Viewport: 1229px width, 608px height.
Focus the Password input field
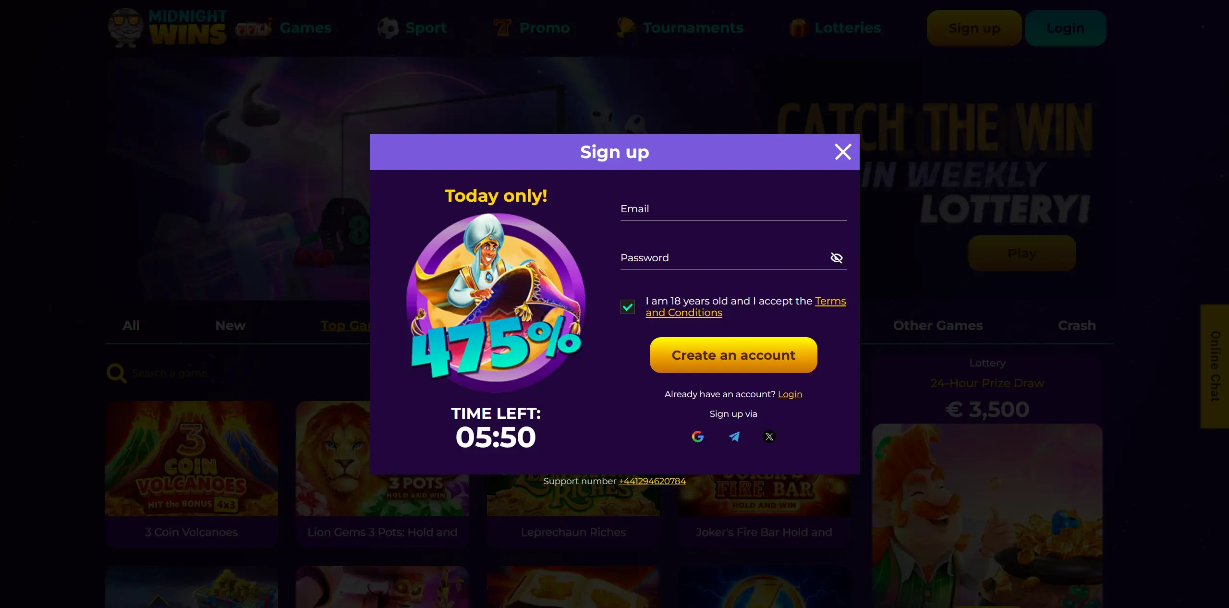[723, 258]
